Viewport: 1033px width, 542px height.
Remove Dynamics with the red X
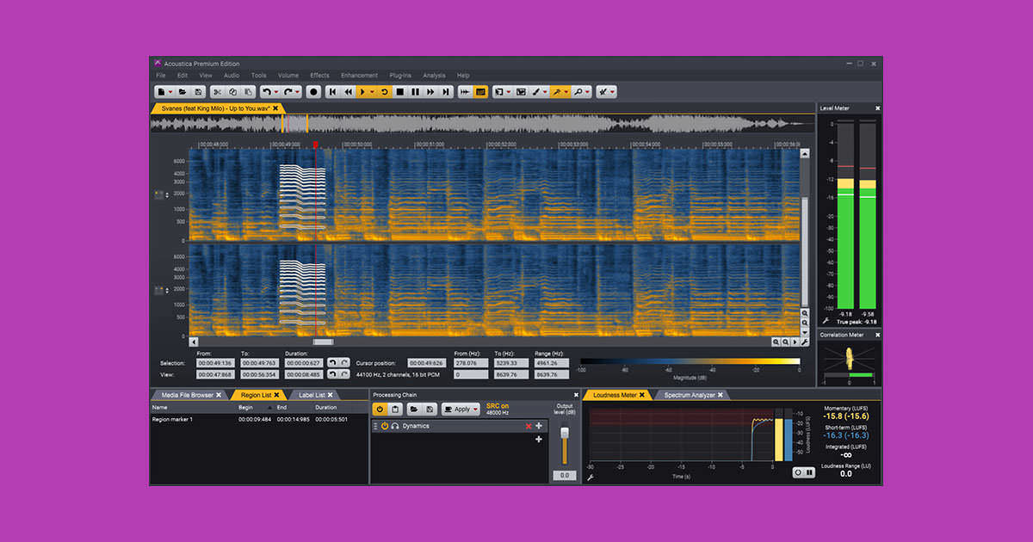[x=529, y=427]
